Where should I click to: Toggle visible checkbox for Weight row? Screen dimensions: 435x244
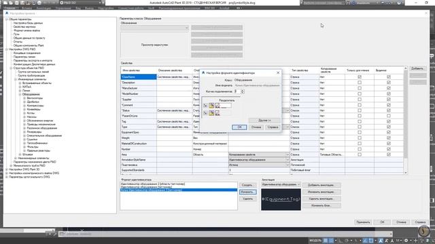389,138
